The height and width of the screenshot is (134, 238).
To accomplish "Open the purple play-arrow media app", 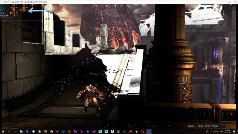I will click(x=58, y=131).
